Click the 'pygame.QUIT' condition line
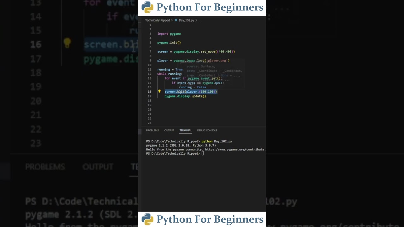 click(198, 83)
